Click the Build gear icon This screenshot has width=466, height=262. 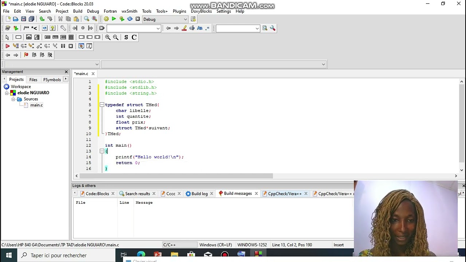(106, 19)
